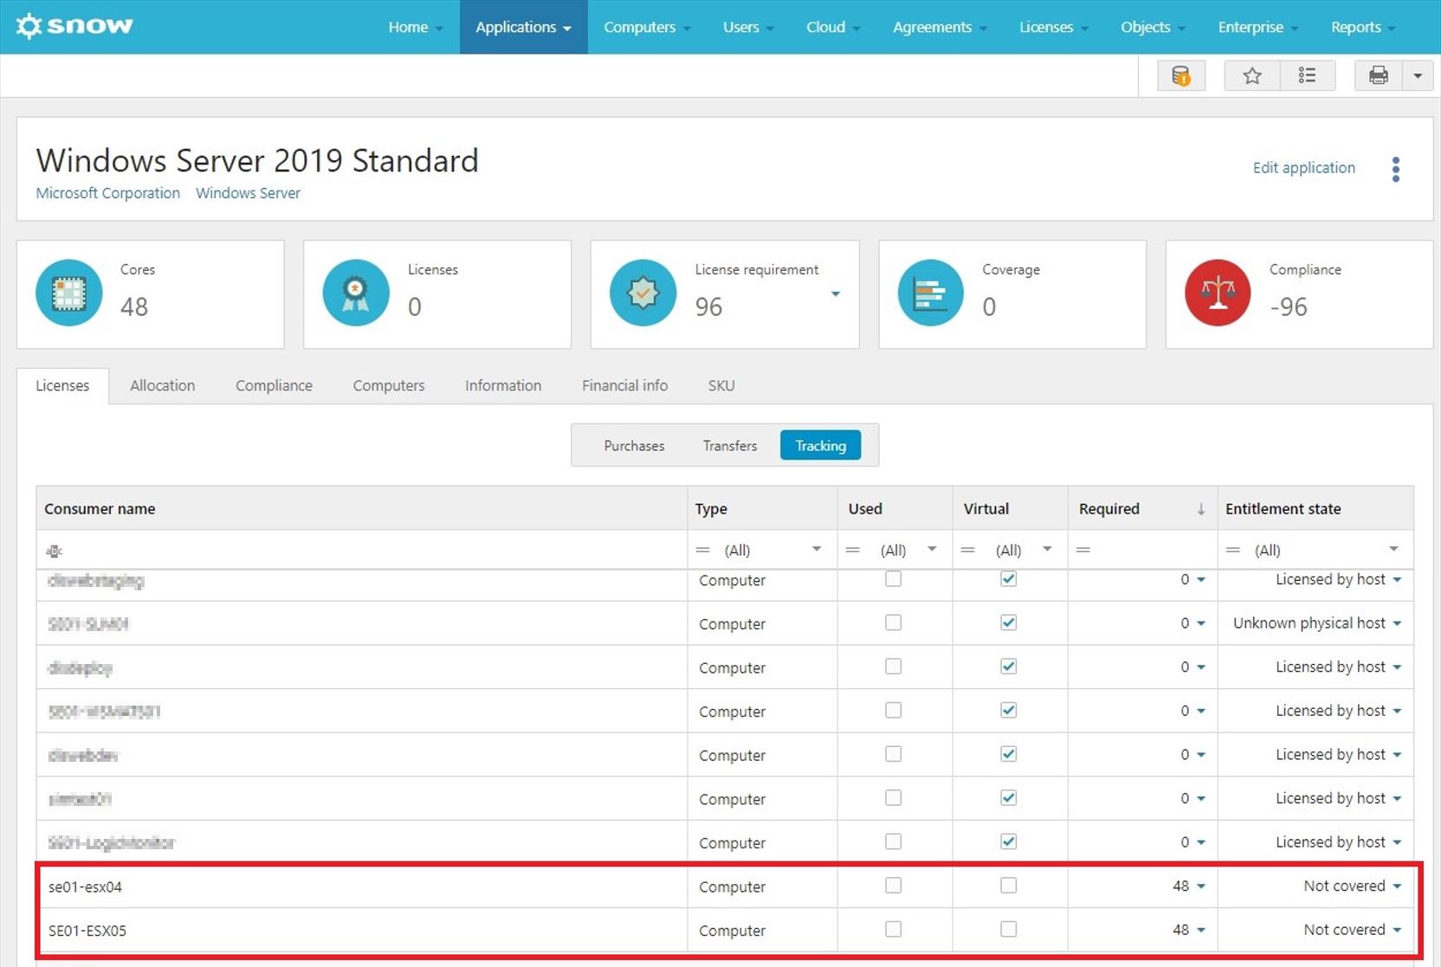Expand Not covered arrow for se01-esx04
Image resolution: width=1441 pixels, height=967 pixels.
point(1398,886)
